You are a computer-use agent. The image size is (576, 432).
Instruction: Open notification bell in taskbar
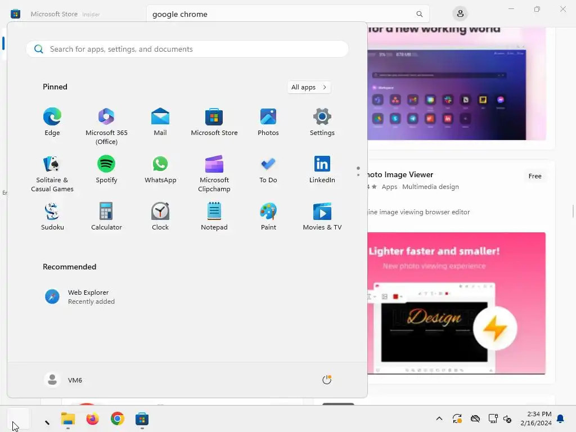561,418
